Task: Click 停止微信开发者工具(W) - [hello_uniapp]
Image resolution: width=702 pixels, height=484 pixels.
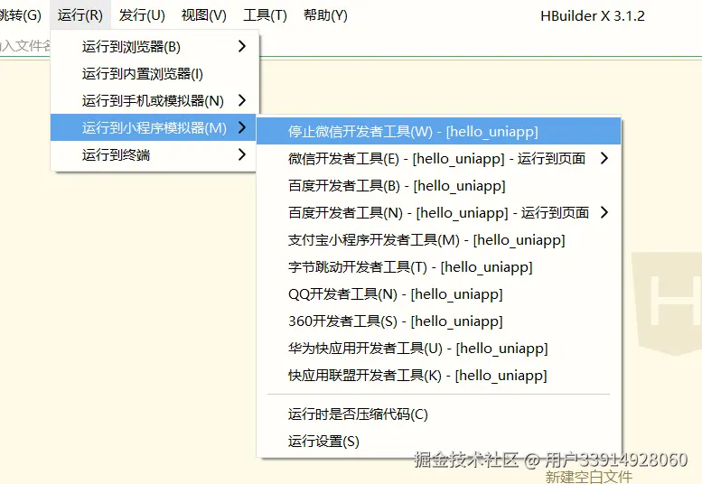Action: point(439,132)
